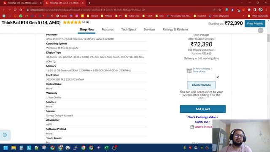Open Ratings & Reviews tab
This screenshot has height=152, width=270.
point(175,30)
